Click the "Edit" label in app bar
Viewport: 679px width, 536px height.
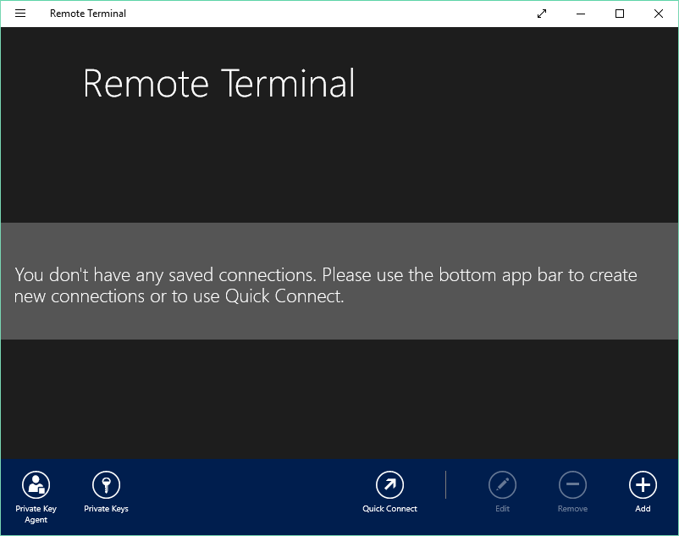pyautogui.click(x=502, y=509)
